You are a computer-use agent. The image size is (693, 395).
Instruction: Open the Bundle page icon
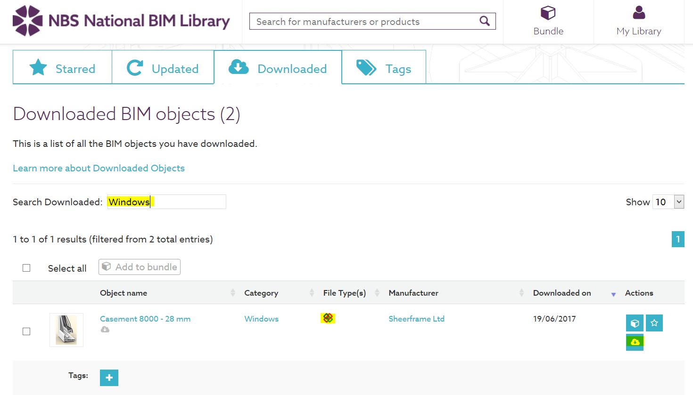point(548,13)
